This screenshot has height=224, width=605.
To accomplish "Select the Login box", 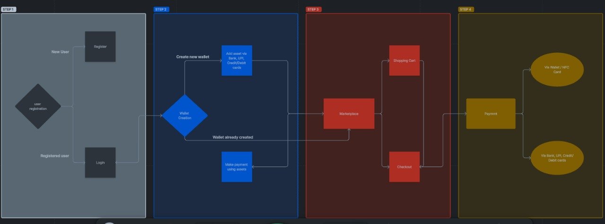I will coord(100,162).
